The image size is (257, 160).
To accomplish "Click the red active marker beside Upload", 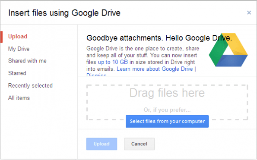I will 1,37.
